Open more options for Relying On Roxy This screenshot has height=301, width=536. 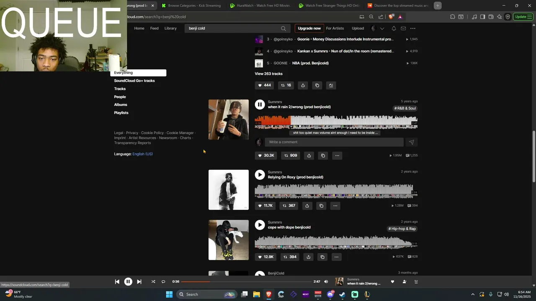coord(335,206)
